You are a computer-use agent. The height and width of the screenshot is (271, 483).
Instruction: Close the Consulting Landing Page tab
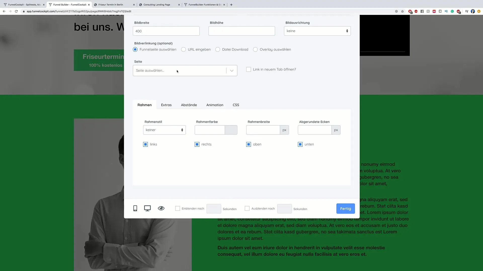[179, 5]
